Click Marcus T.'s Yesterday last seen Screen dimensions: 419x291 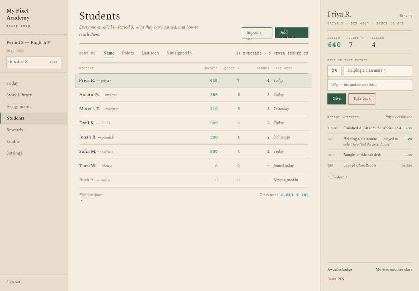point(281,109)
